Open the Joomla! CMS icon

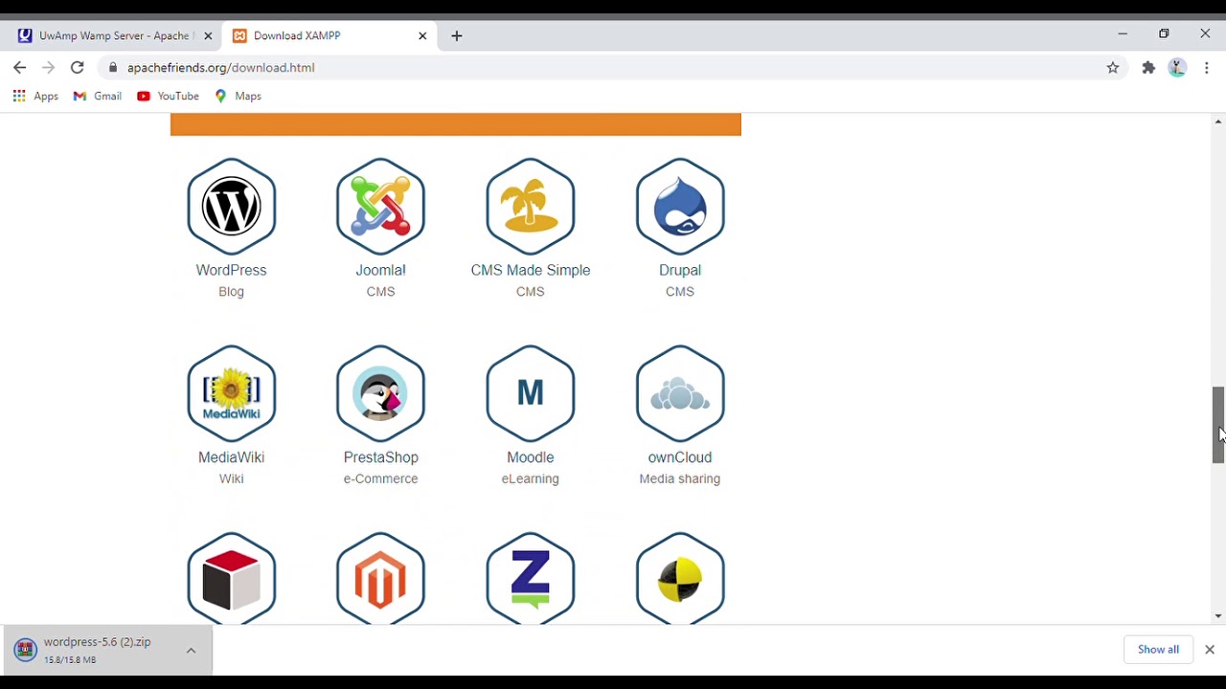380,207
